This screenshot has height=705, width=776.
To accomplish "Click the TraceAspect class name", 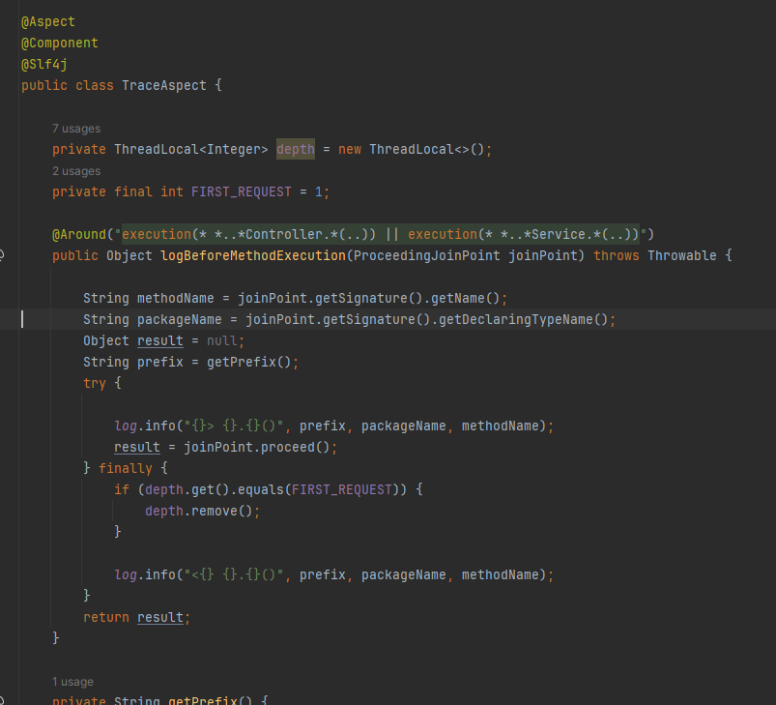I will pyautogui.click(x=164, y=86).
